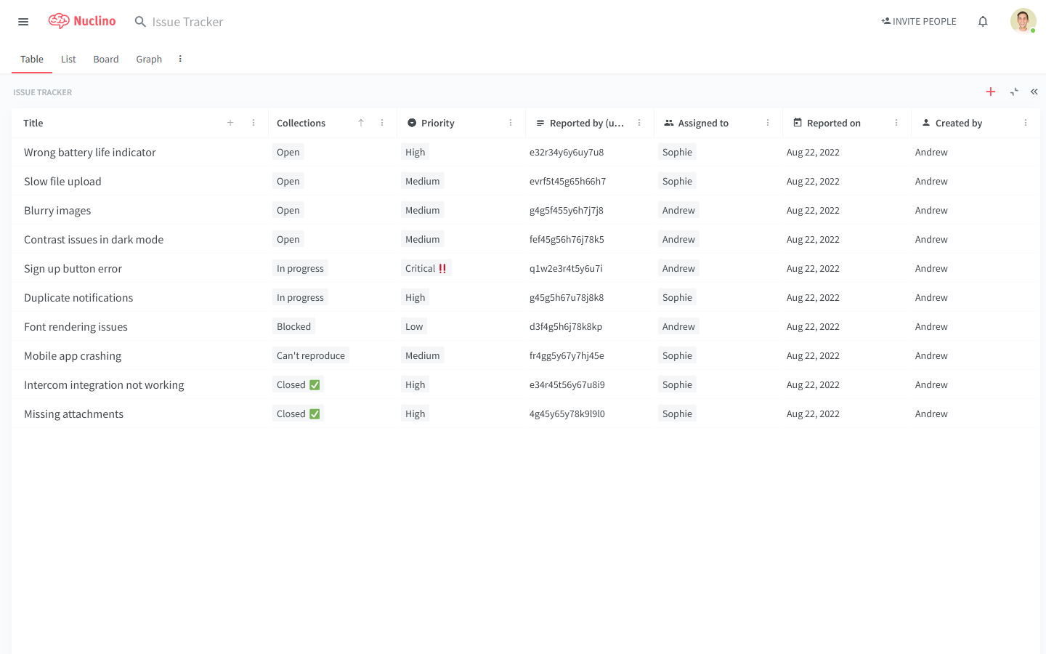Click the Assigned to people icon
The image size is (1046, 654).
pos(669,123)
